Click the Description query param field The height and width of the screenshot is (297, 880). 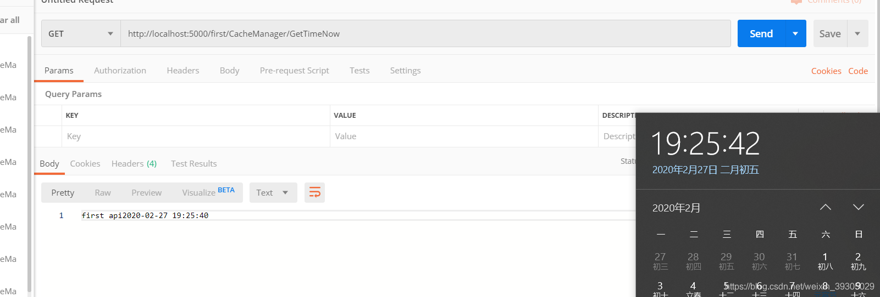click(x=617, y=136)
